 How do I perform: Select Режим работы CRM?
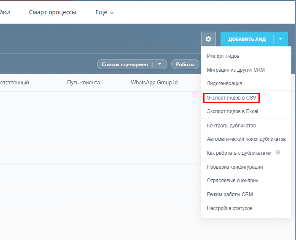[230, 194]
